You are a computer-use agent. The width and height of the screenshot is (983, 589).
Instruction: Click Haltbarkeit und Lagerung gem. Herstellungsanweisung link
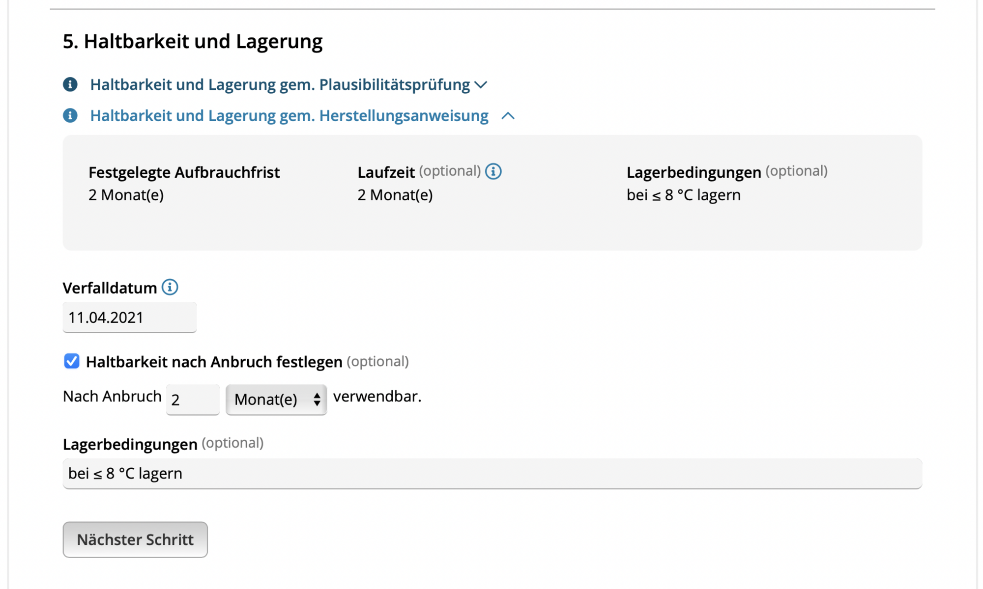point(289,115)
